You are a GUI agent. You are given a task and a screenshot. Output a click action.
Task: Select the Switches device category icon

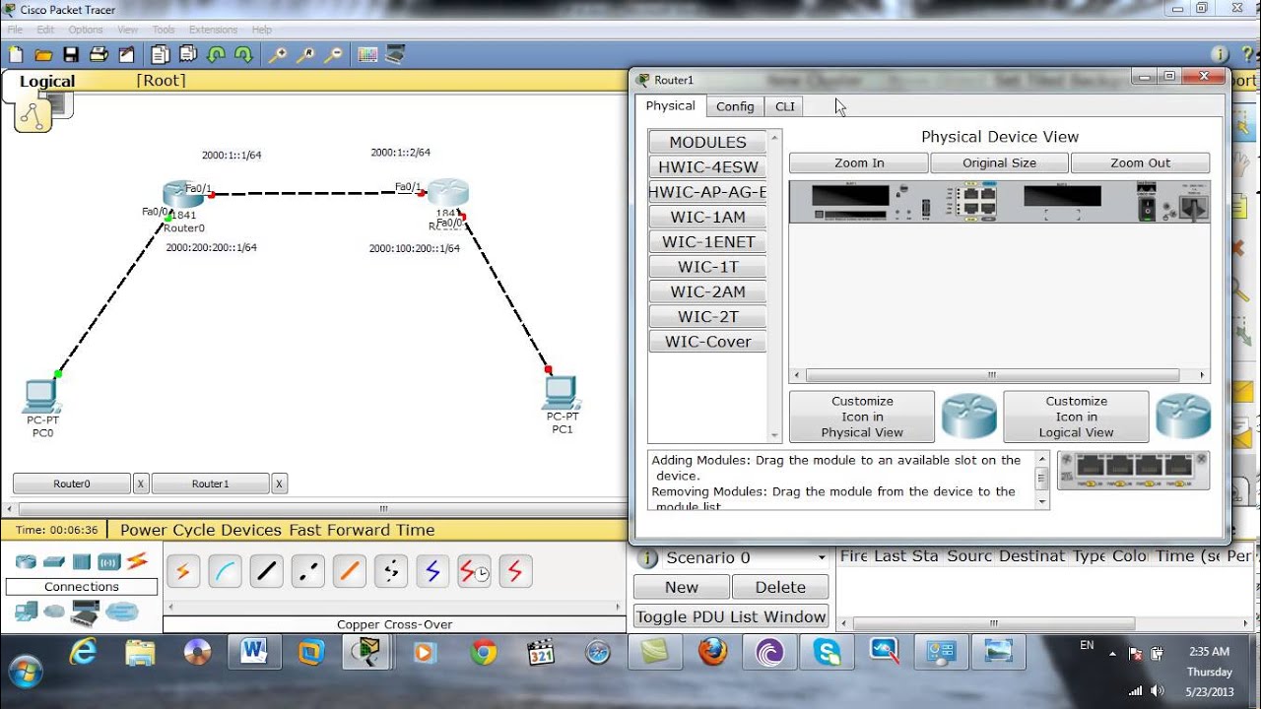coord(54,562)
